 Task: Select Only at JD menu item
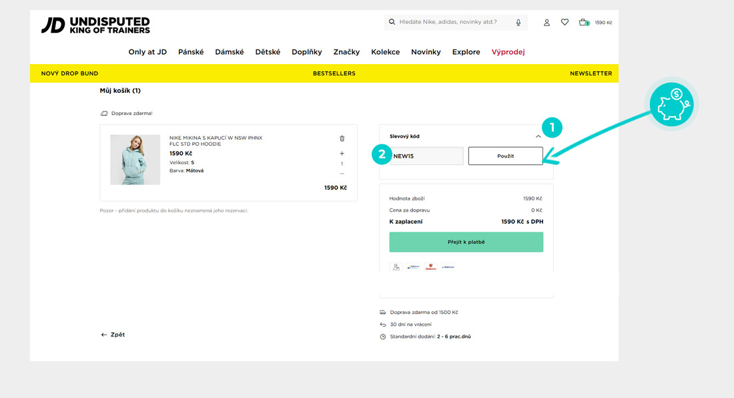147,52
